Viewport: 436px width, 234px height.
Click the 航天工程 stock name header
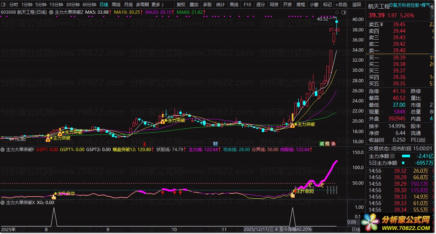[x=379, y=6]
